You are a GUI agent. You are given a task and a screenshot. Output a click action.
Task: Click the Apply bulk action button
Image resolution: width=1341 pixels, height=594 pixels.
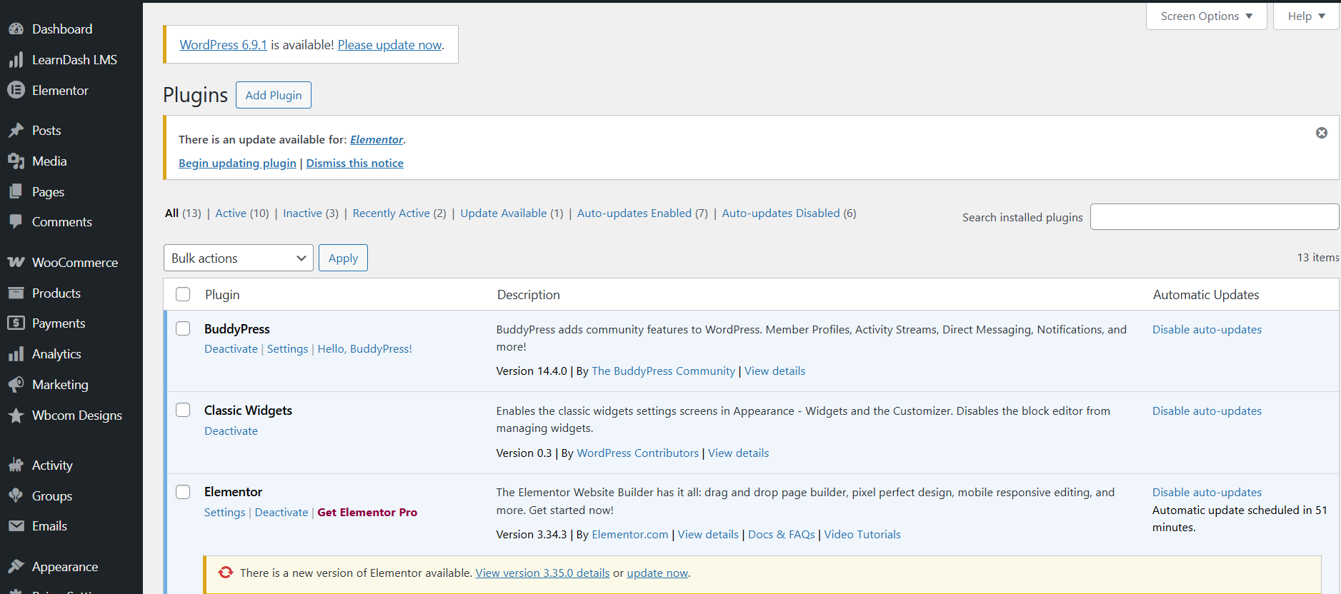(343, 258)
